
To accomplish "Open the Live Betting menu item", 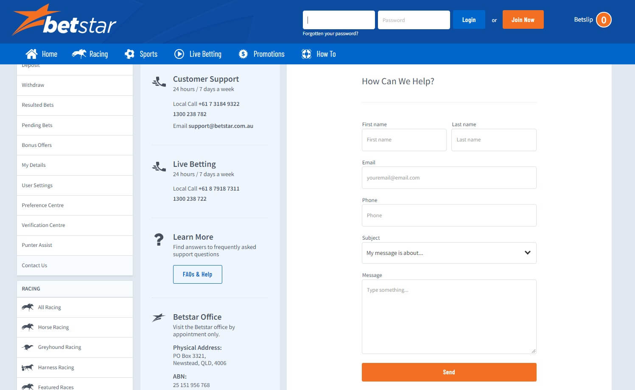I will point(198,54).
